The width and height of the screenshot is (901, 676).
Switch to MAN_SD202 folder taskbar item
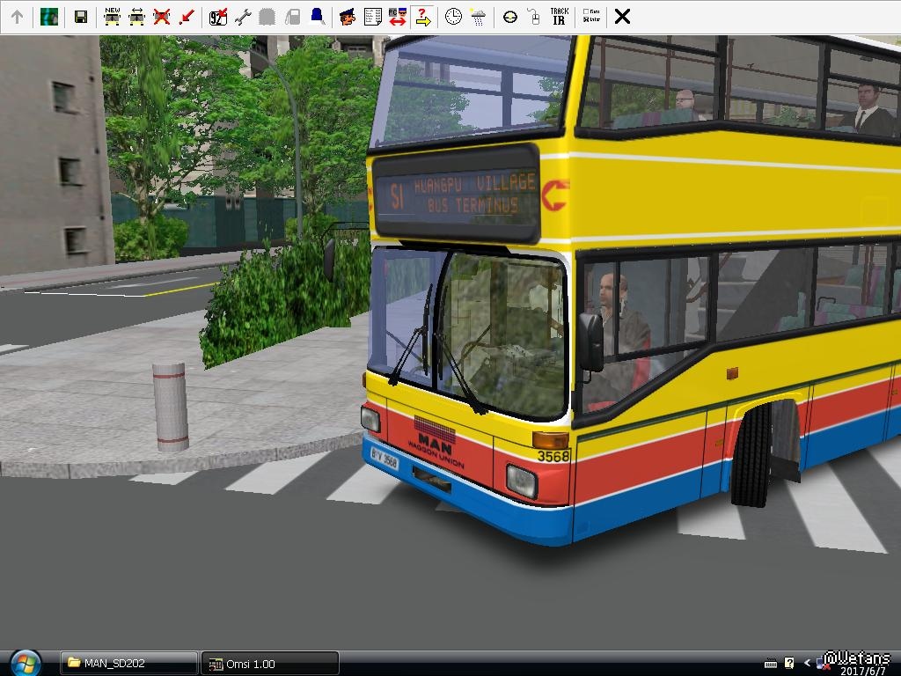coord(128,664)
